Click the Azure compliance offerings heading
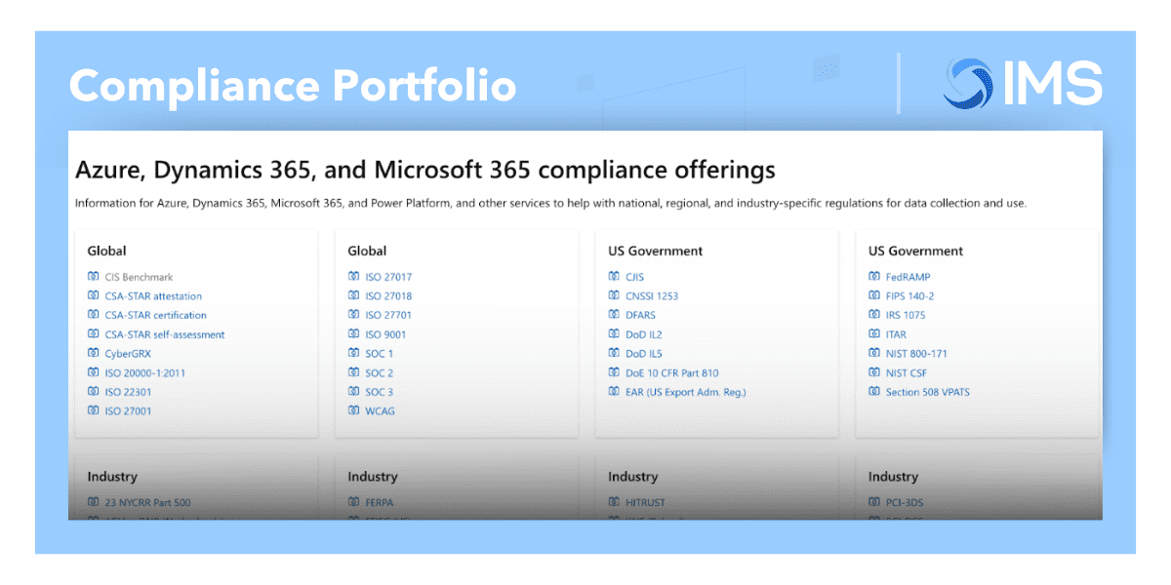This screenshot has height=585, width=1171. [x=425, y=170]
